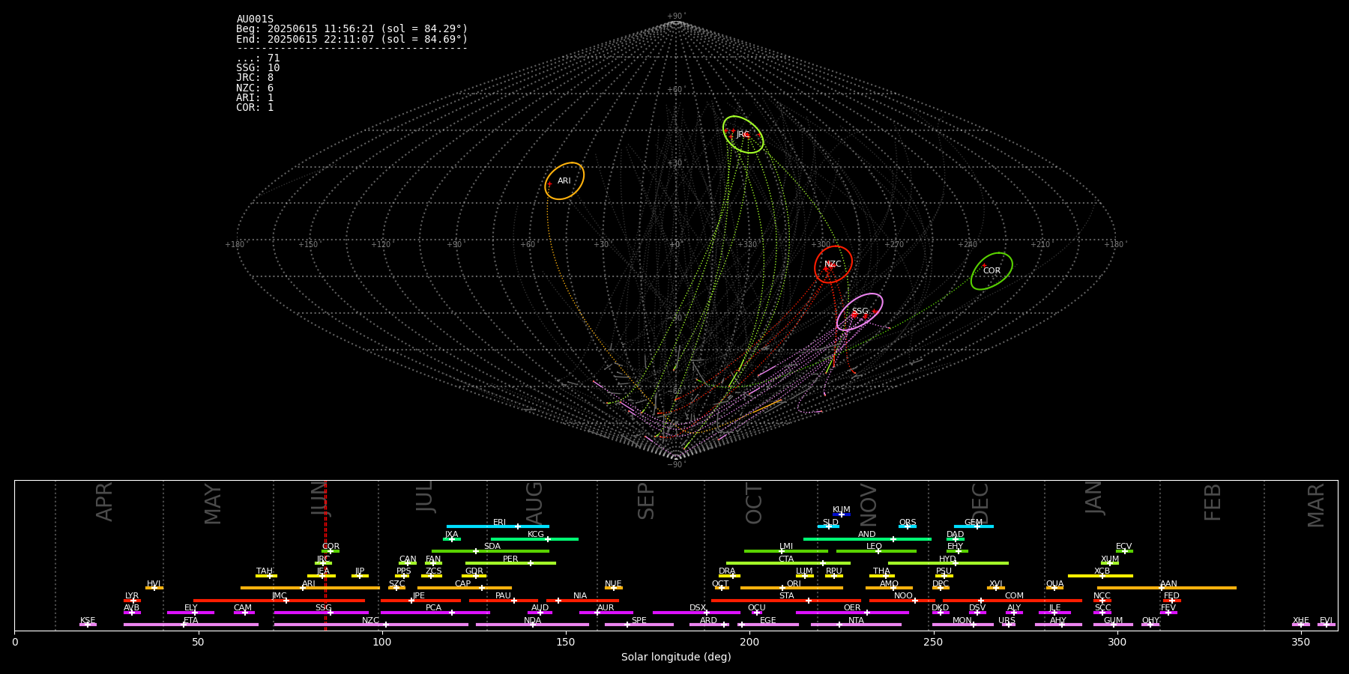Click the FEB month label in timeline
Screen dimensions: 1349x674
(x=1213, y=502)
